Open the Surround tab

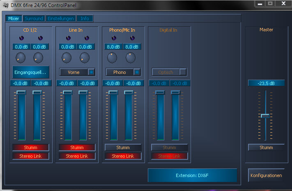34,18
